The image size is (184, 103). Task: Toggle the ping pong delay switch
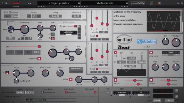click(x=151, y=52)
